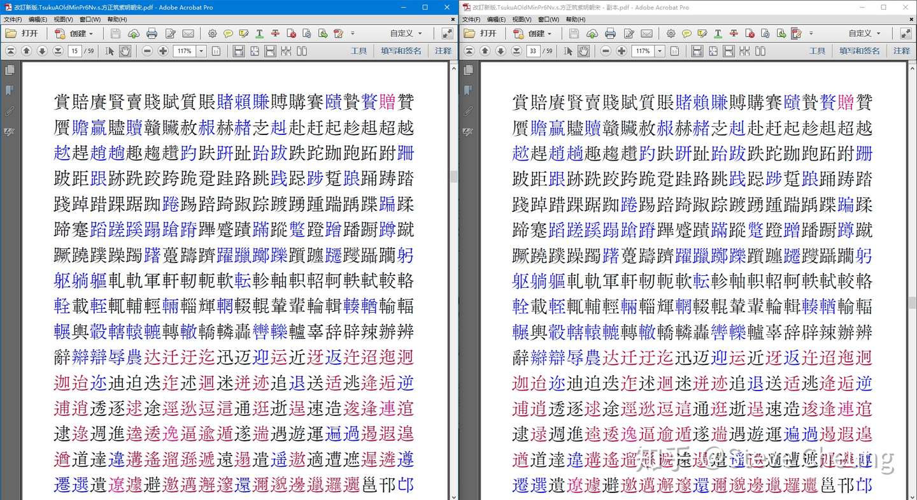Go to first page in left window

11,51
